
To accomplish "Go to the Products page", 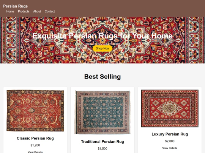I will (x=24, y=11).
